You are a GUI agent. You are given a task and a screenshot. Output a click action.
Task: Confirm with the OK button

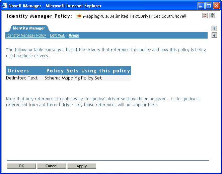click(21, 166)
